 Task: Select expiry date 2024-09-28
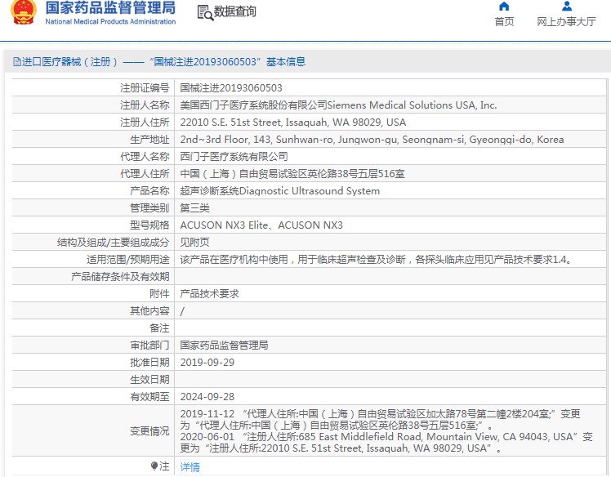click(207, 396)
